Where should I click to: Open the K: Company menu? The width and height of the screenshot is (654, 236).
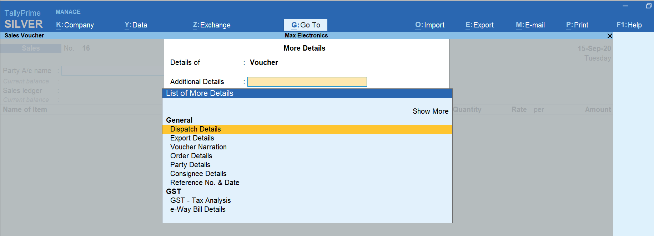(75, 25)
